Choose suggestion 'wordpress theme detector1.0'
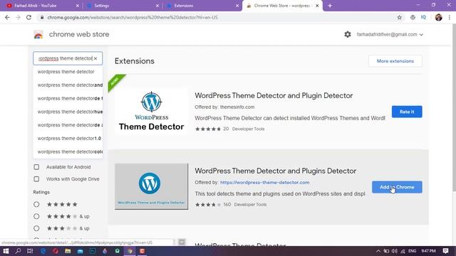456x256 pixels. (68, 139)
